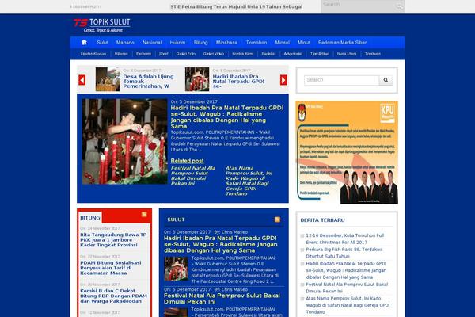This screenshot has height=317, width=475.
Task: Click the top bar Search input field
Action: pos(358,6)
